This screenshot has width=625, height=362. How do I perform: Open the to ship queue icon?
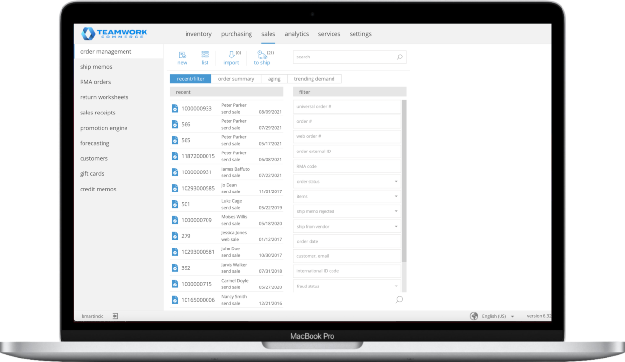(x=262, y=56)
